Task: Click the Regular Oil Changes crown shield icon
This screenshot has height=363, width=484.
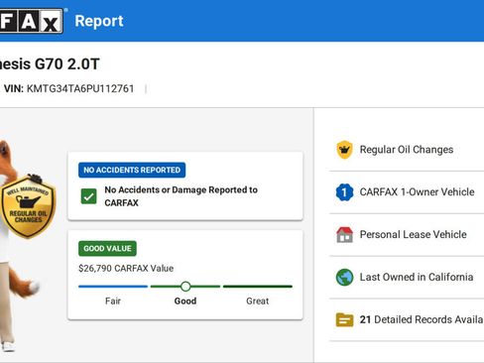Action: [344, 150]
